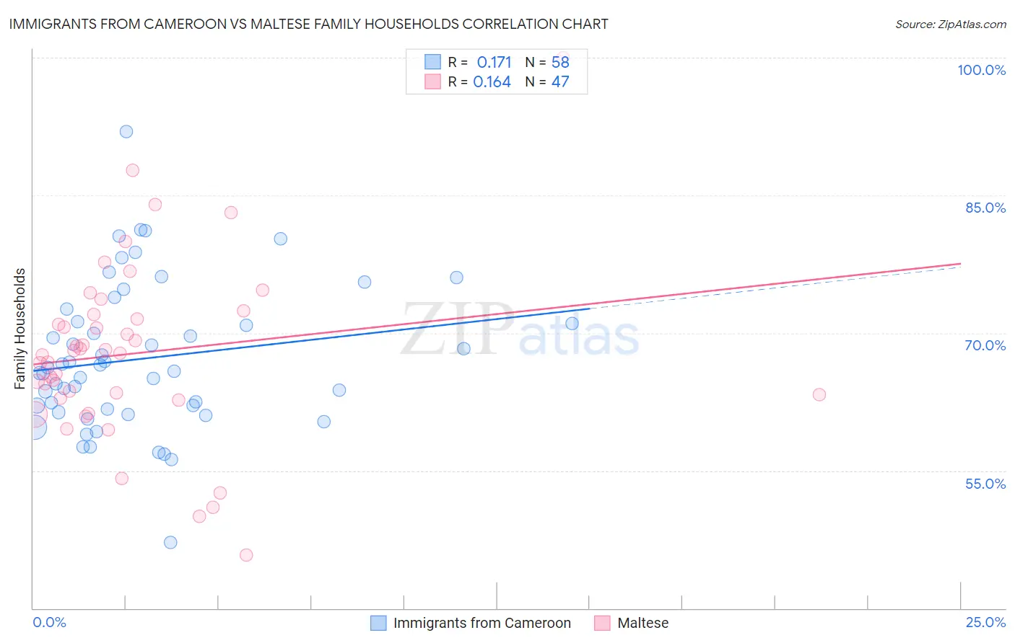Click the 25.0% x-axis label
This screenshot has width=1015, height=643.
[985, 622]
